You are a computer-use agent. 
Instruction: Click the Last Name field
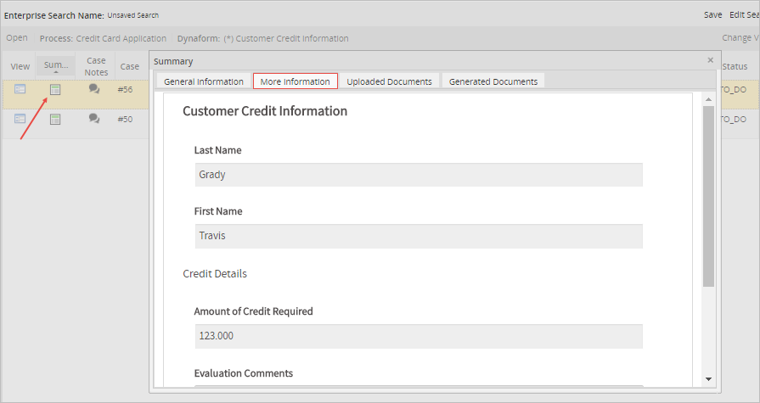pos(418,175)
